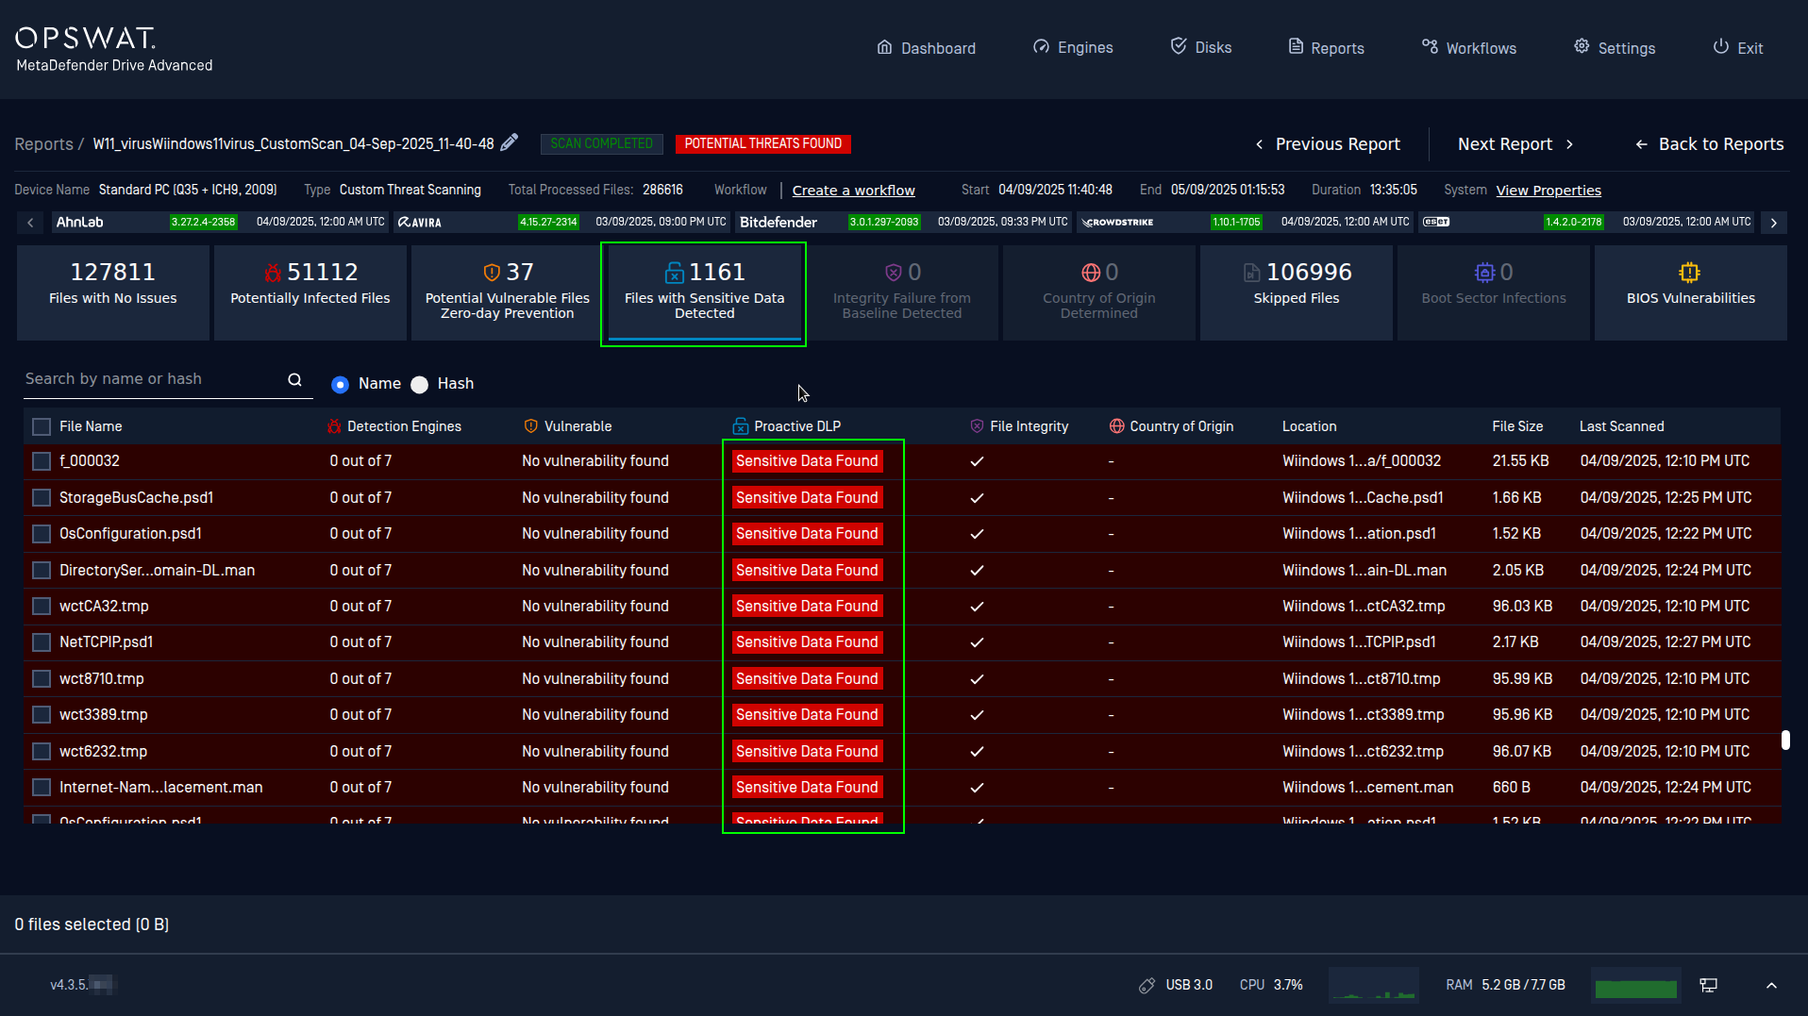The image size is (1808, 1016).
Task: Click the monitor display icon
Action: 1708,985
